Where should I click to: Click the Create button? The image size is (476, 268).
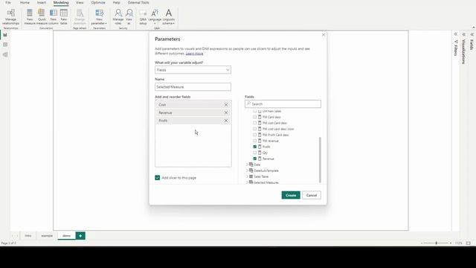pyautogui.click(x=291, y=195)
